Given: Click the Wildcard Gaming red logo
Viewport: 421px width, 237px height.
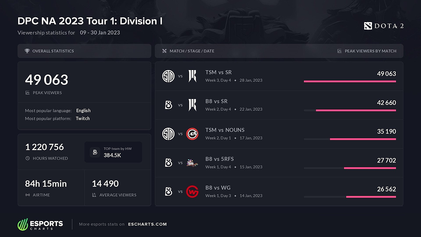Looking at the screenshot, I should click(192, 191).
